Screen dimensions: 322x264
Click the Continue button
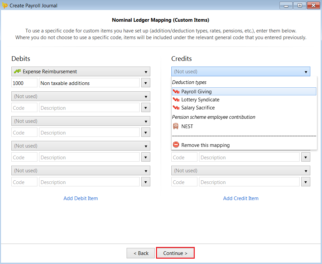point(175,253)
